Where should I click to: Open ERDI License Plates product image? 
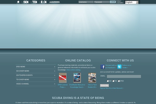tap(63, 78)
